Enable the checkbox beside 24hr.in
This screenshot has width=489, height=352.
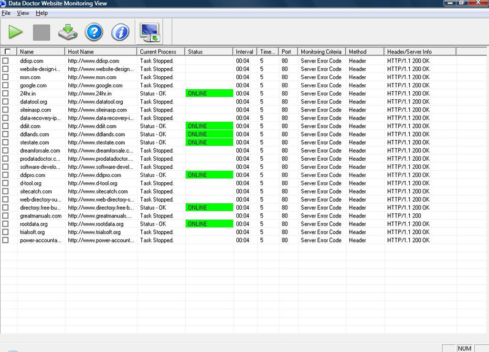[5, 93]
